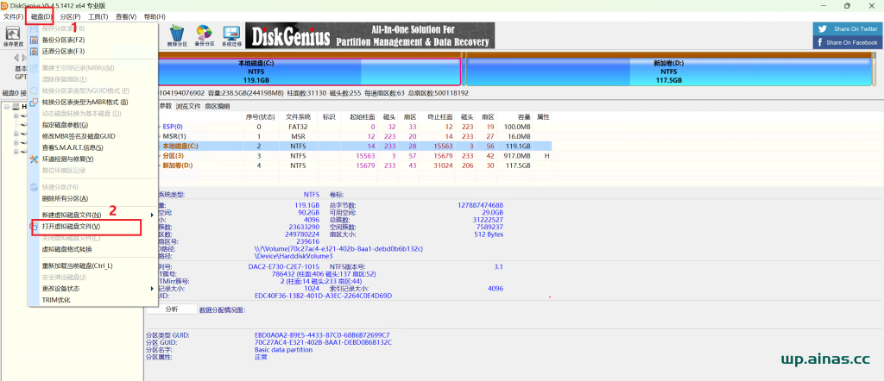Expand 新建虚拟磁盘文件(N) submenu arrow
The width and height of the screenshot is (884, 381).
[152, 215]
